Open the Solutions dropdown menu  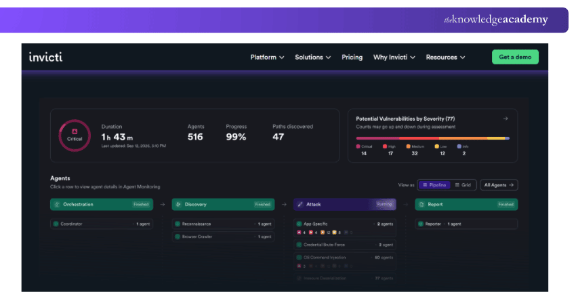[x=312, y=58]
